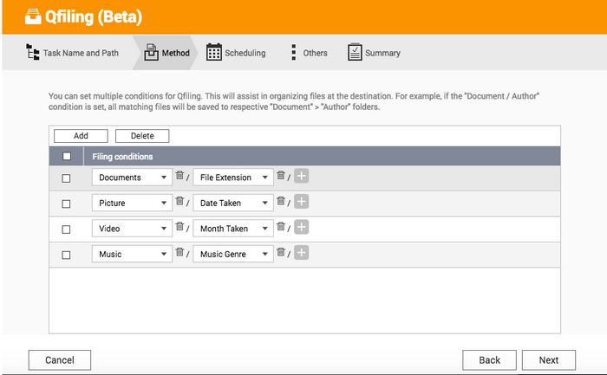
Task: Delete the Music condition with trash icon
Action: [x=179, y=252]
